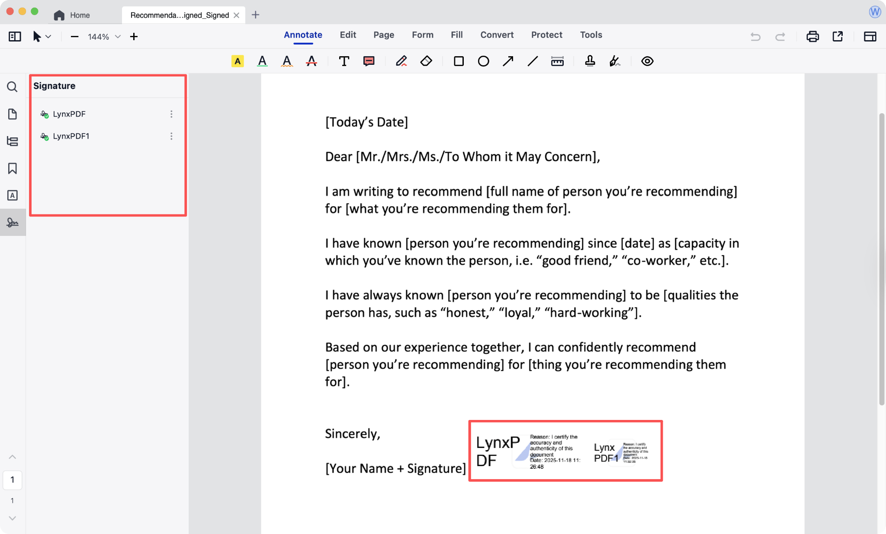Viewport: 886px width, 534px height.
Task: Choose the text comment note tool
Action: (369, 61)
